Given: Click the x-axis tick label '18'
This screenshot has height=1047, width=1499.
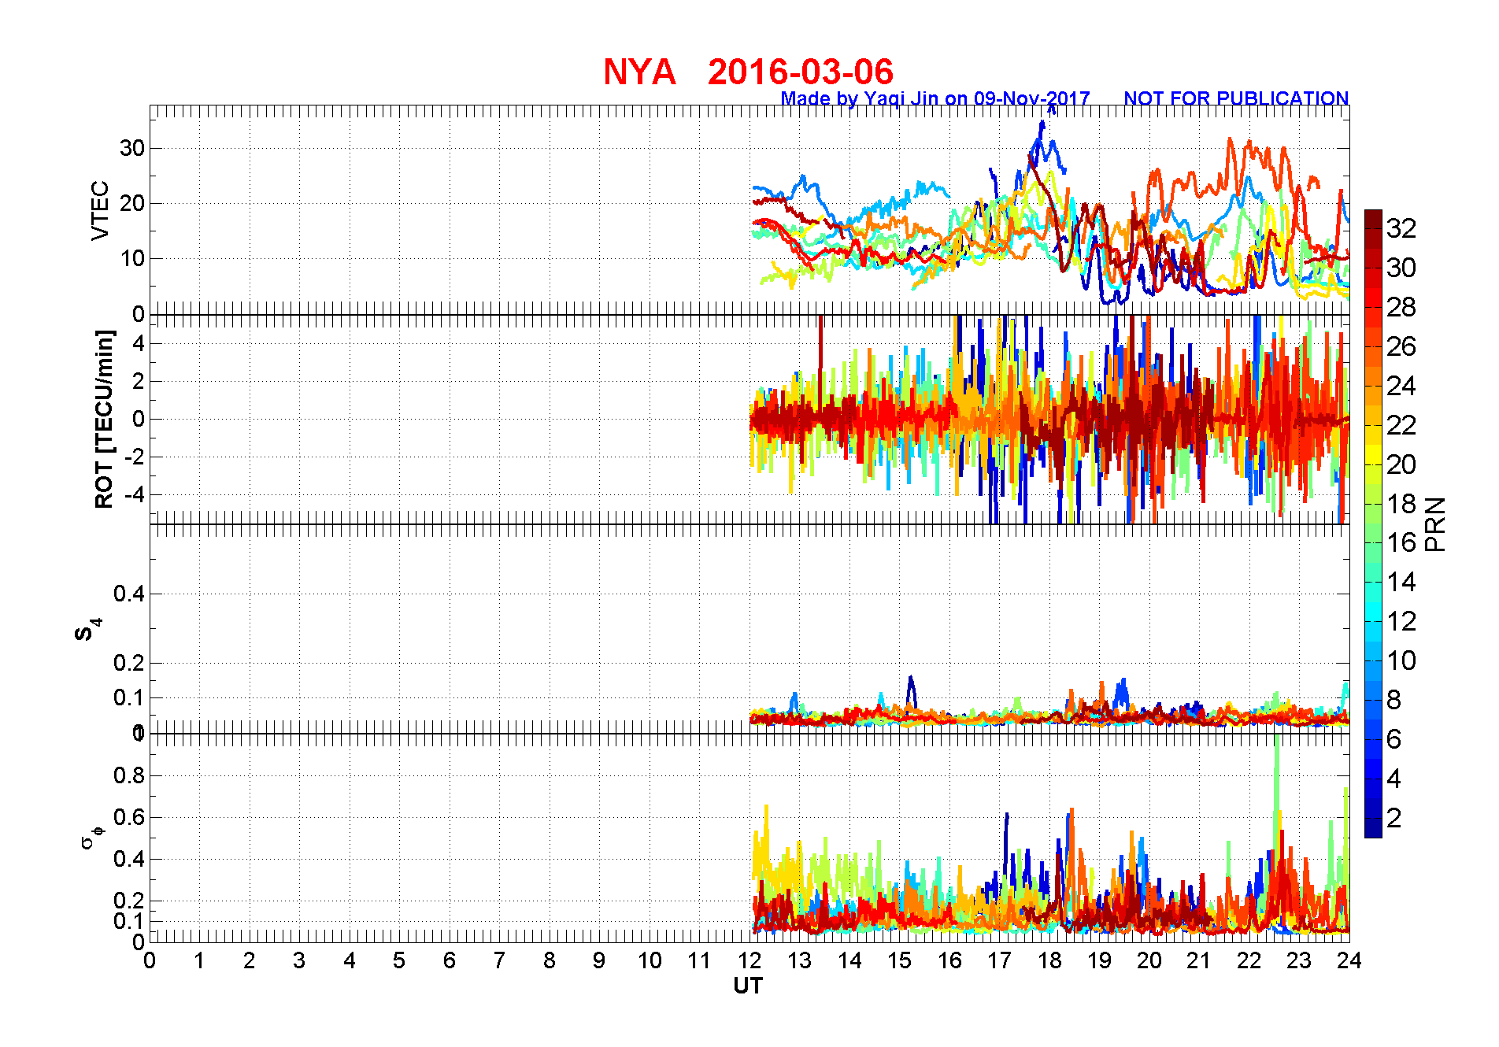Looking at the screenshot, I should (1049, 960).
